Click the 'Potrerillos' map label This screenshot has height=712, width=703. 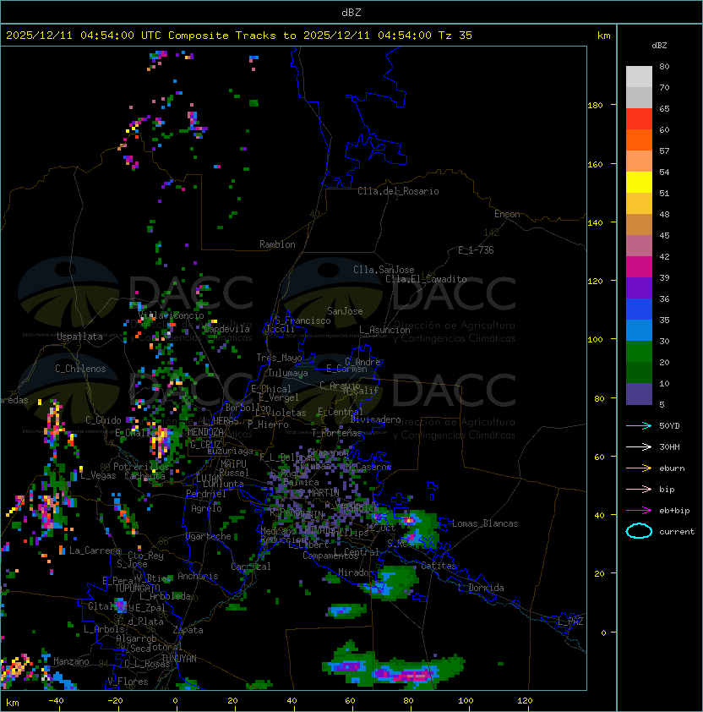pos(141,467)
